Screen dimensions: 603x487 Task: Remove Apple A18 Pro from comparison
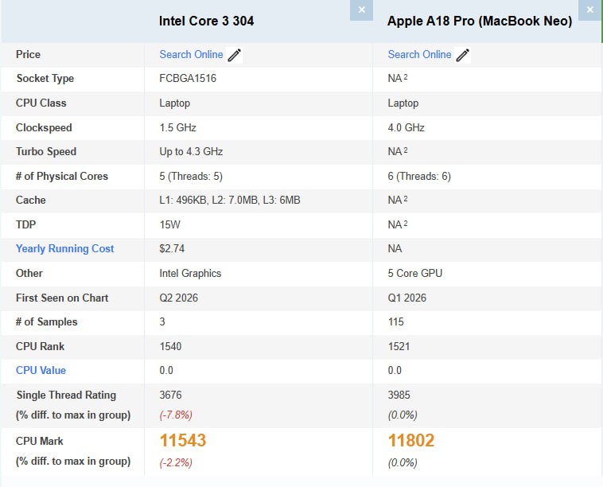590,10
